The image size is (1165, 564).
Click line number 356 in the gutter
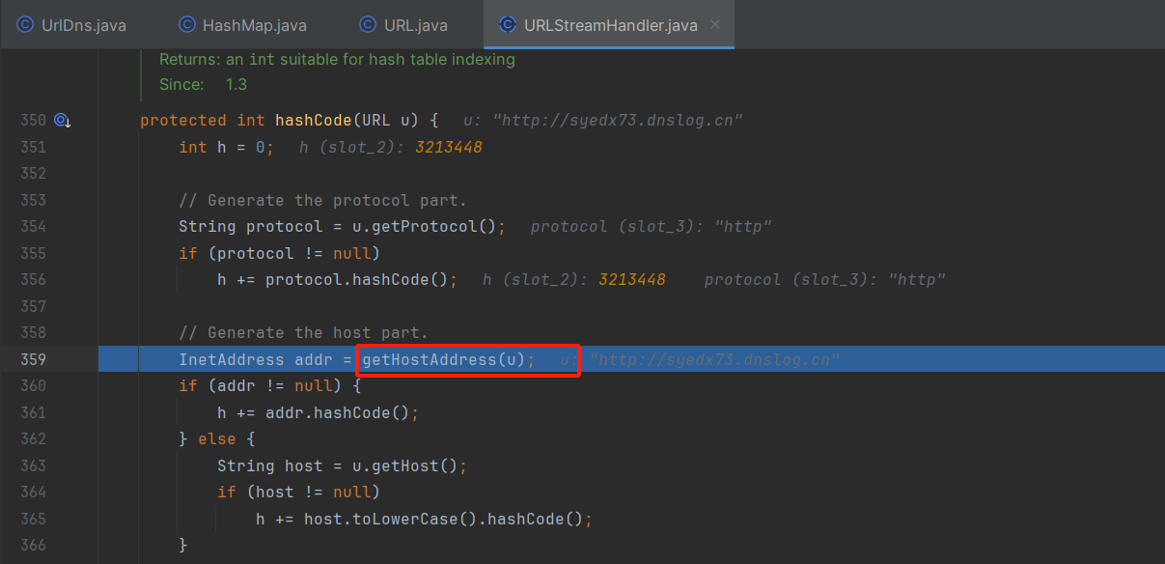(x=33, y=279)
